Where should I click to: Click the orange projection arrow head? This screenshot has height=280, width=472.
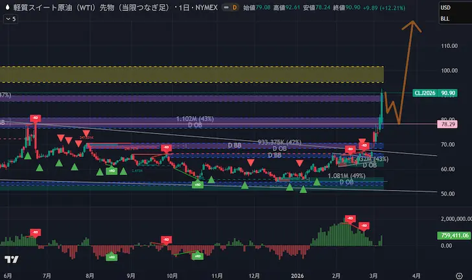point(408,25)
